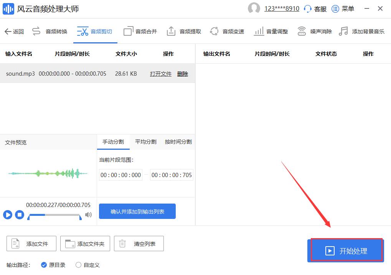This screenshot has height=275, width=391.
Task: Open sound.mp3 via 打开文件 link
Action: [160, 73]
